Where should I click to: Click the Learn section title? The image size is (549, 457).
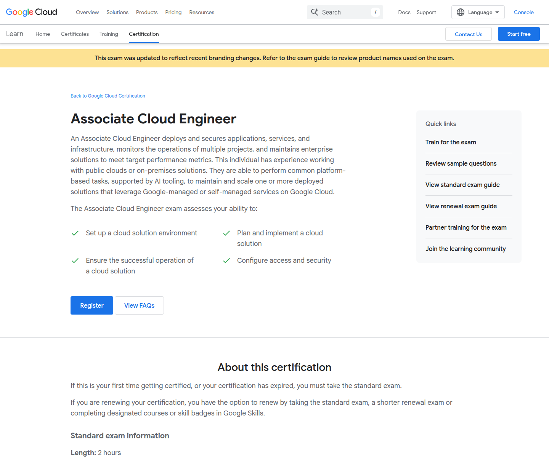(x=14, y=34)
